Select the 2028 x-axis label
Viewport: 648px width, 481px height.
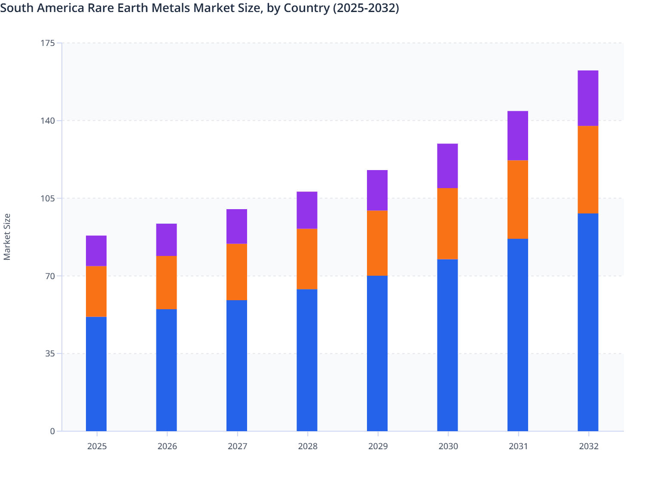point(308,447)
